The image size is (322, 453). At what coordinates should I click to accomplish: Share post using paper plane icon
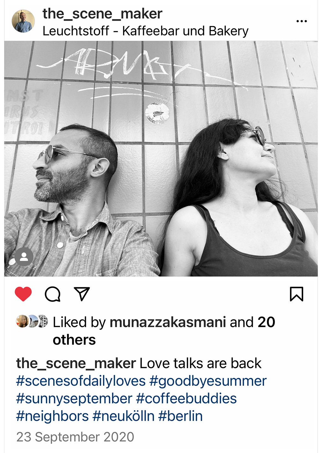click(x=82, y=294)
